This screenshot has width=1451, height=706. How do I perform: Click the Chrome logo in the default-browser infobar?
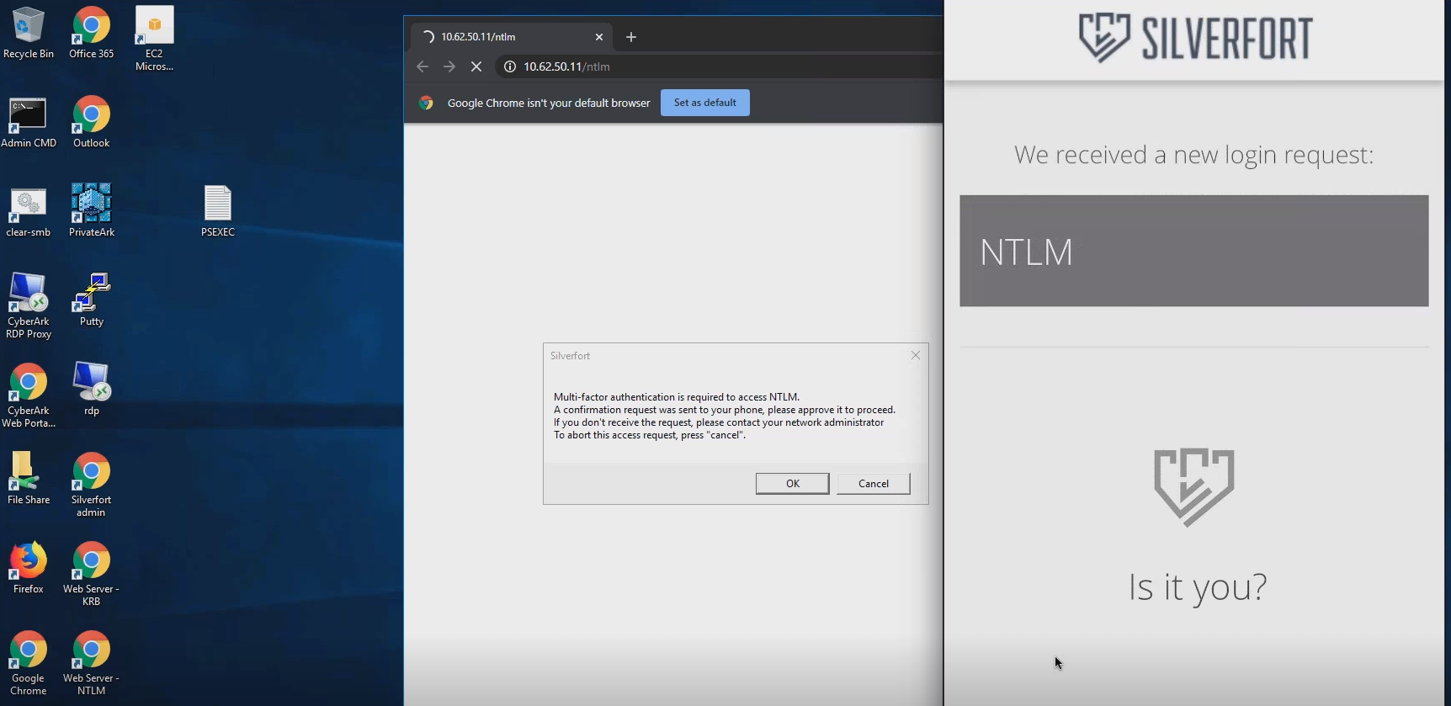tap(427, 103)
